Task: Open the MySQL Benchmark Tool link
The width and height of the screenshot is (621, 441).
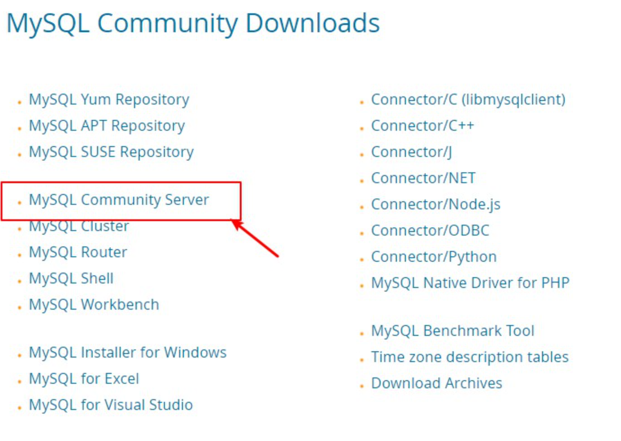Action: point(453,331)
